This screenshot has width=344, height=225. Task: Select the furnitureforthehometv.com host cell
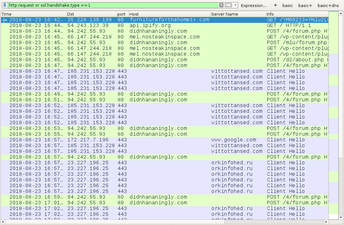click(169, 20)
